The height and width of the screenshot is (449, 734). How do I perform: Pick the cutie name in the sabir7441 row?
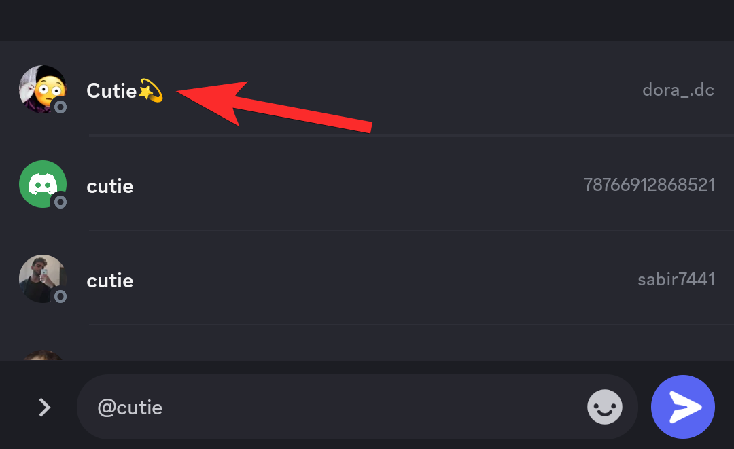click(110, 281)
